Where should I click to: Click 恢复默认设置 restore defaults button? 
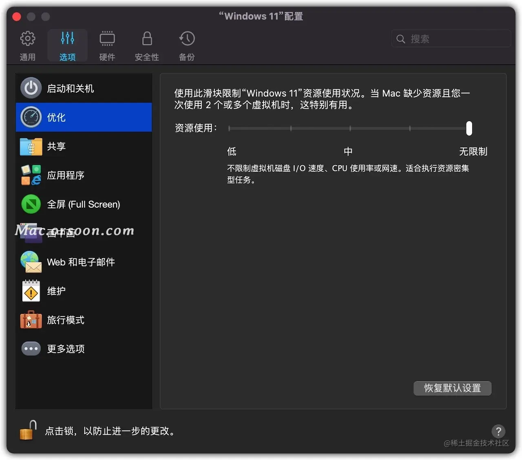(x=452, y=388)
